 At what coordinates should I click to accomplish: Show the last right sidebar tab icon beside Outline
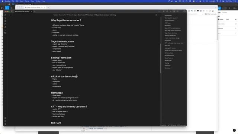click(x=177, y=12)
